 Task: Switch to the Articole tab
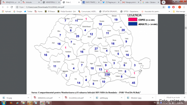click(x=30, y=2)
